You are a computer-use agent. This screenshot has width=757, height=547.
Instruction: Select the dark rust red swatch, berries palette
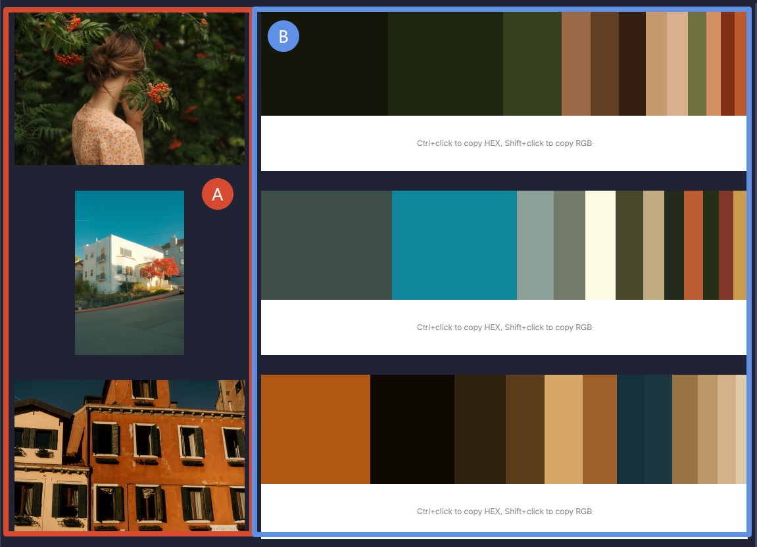click(727, 64)
